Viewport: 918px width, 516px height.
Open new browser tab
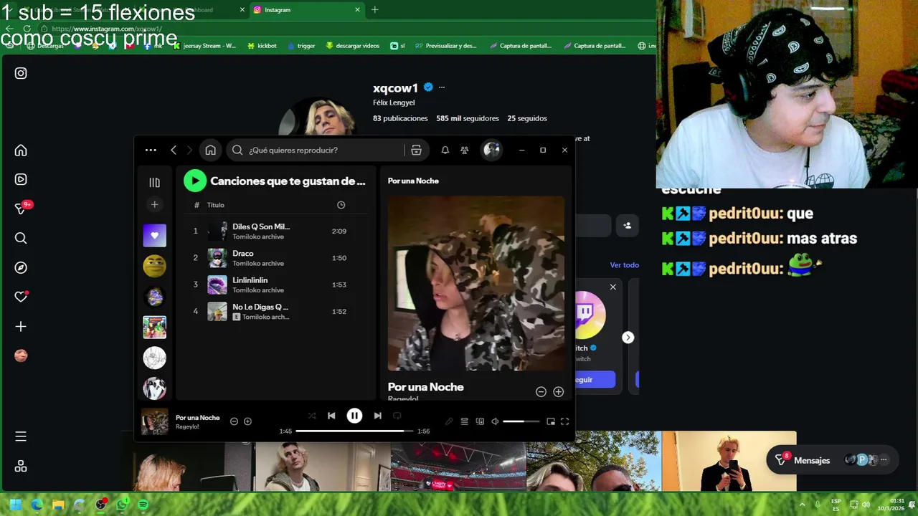(374, 10)
